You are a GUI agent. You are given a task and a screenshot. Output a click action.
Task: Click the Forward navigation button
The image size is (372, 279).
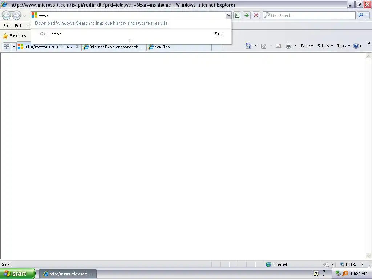pyautogui.click(x=16, y=15)
